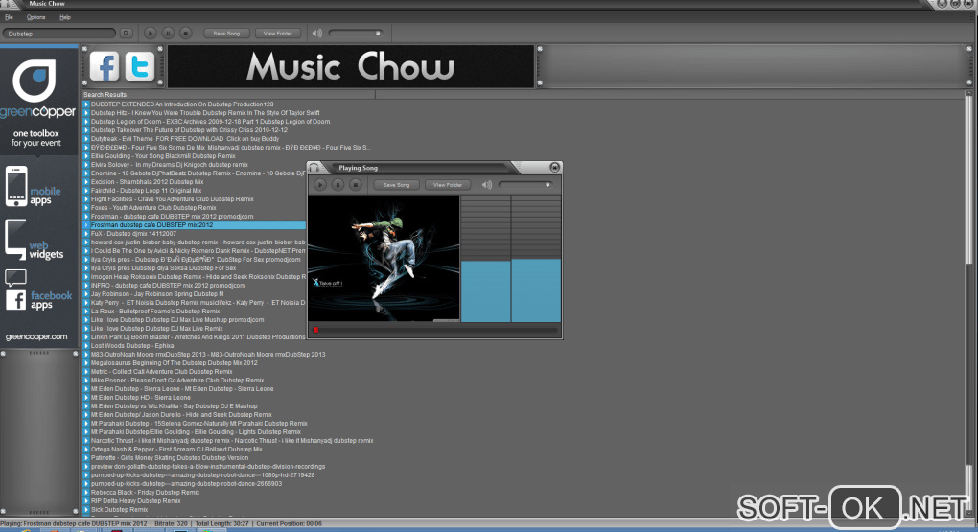Select 'Patinette - Girls Money Skating' row
978x532 pixels.
point(170,458)
